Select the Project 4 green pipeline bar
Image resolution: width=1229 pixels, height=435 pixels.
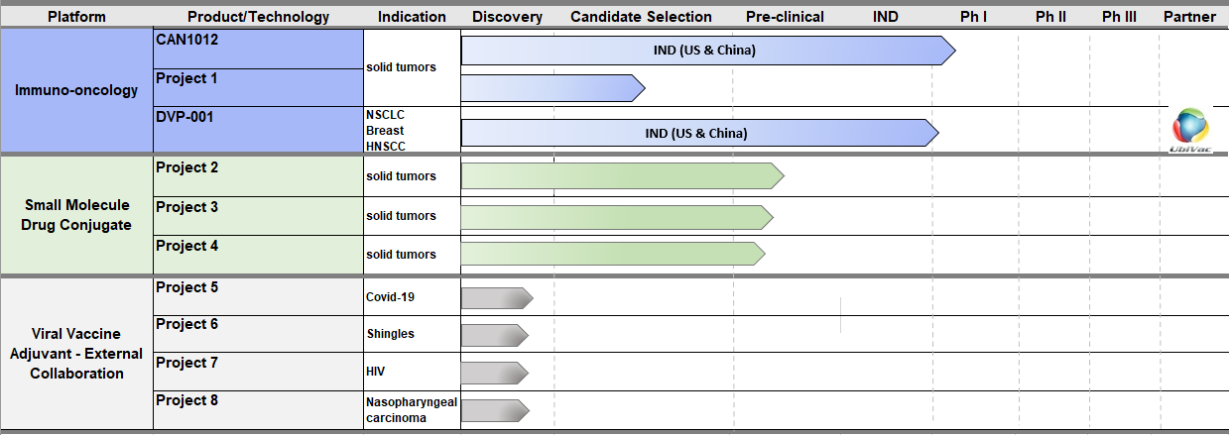click(613, 254)
